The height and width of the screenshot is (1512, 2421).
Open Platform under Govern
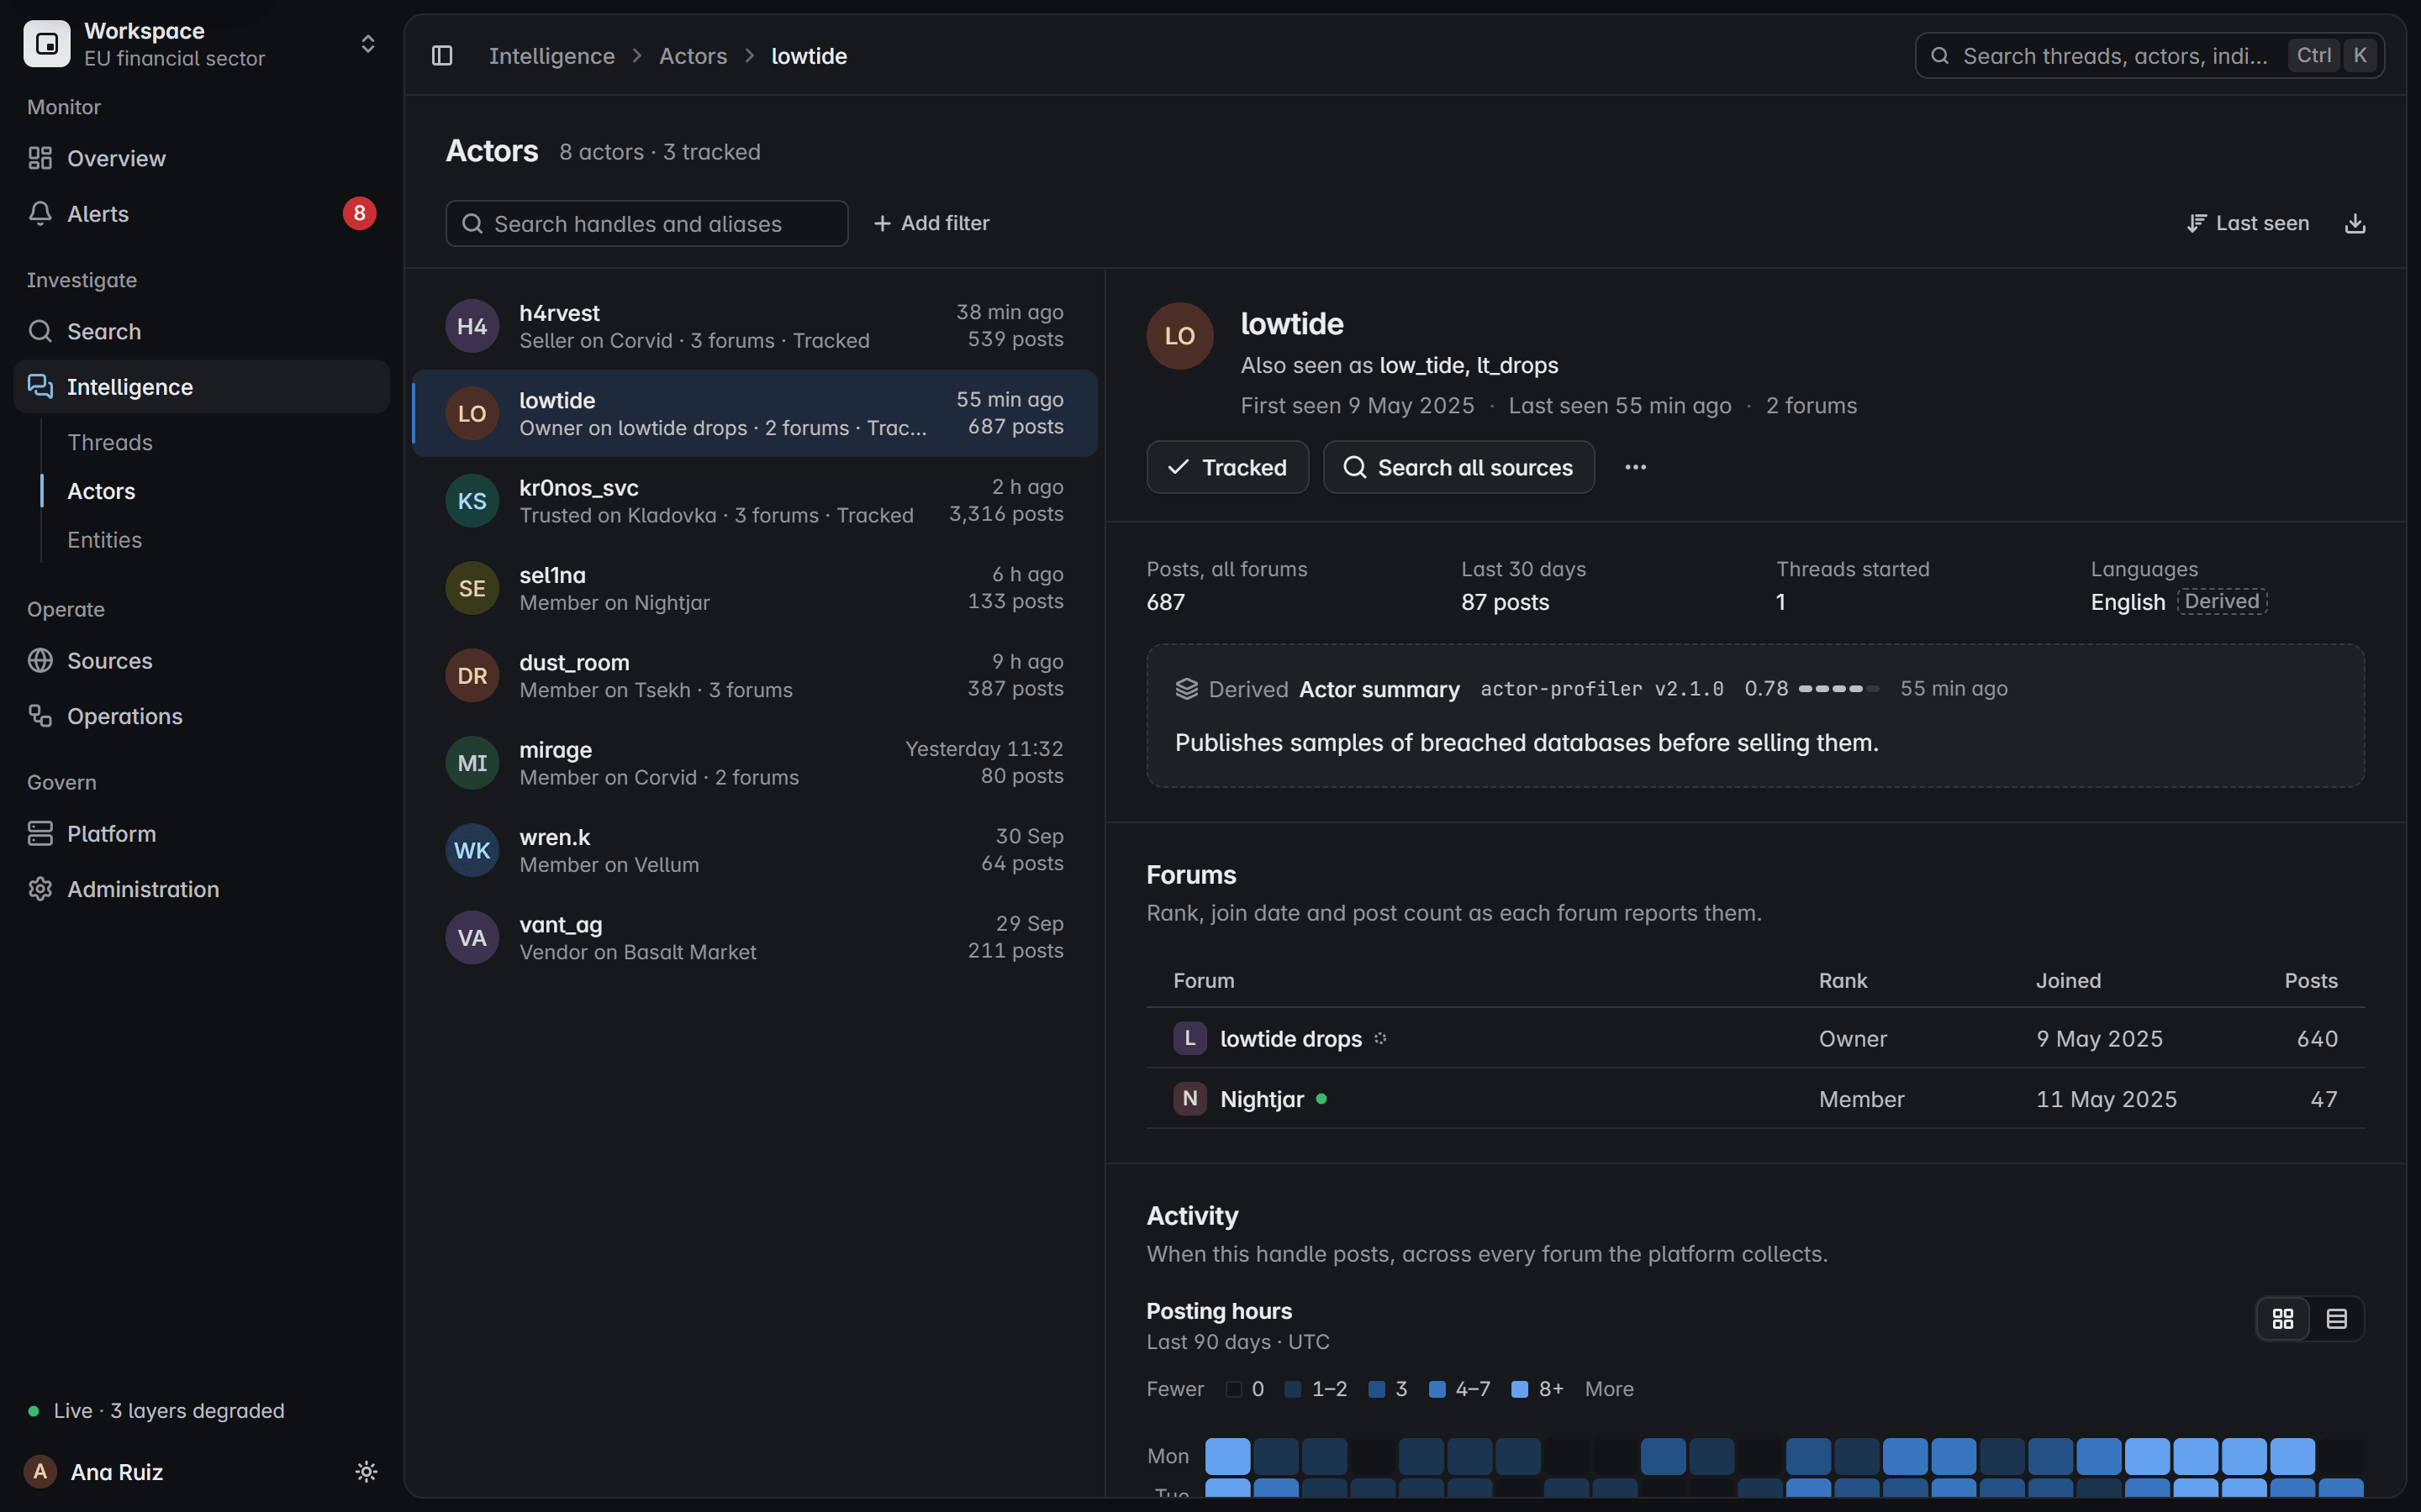pos(201,834)
